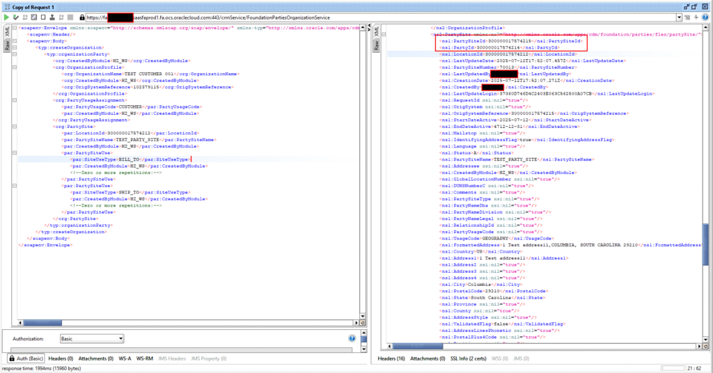Click the request LocationId 300000017574212 line

click(131, 133)
